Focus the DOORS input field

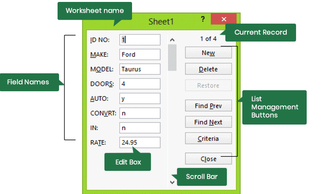[x=139, y=83]
